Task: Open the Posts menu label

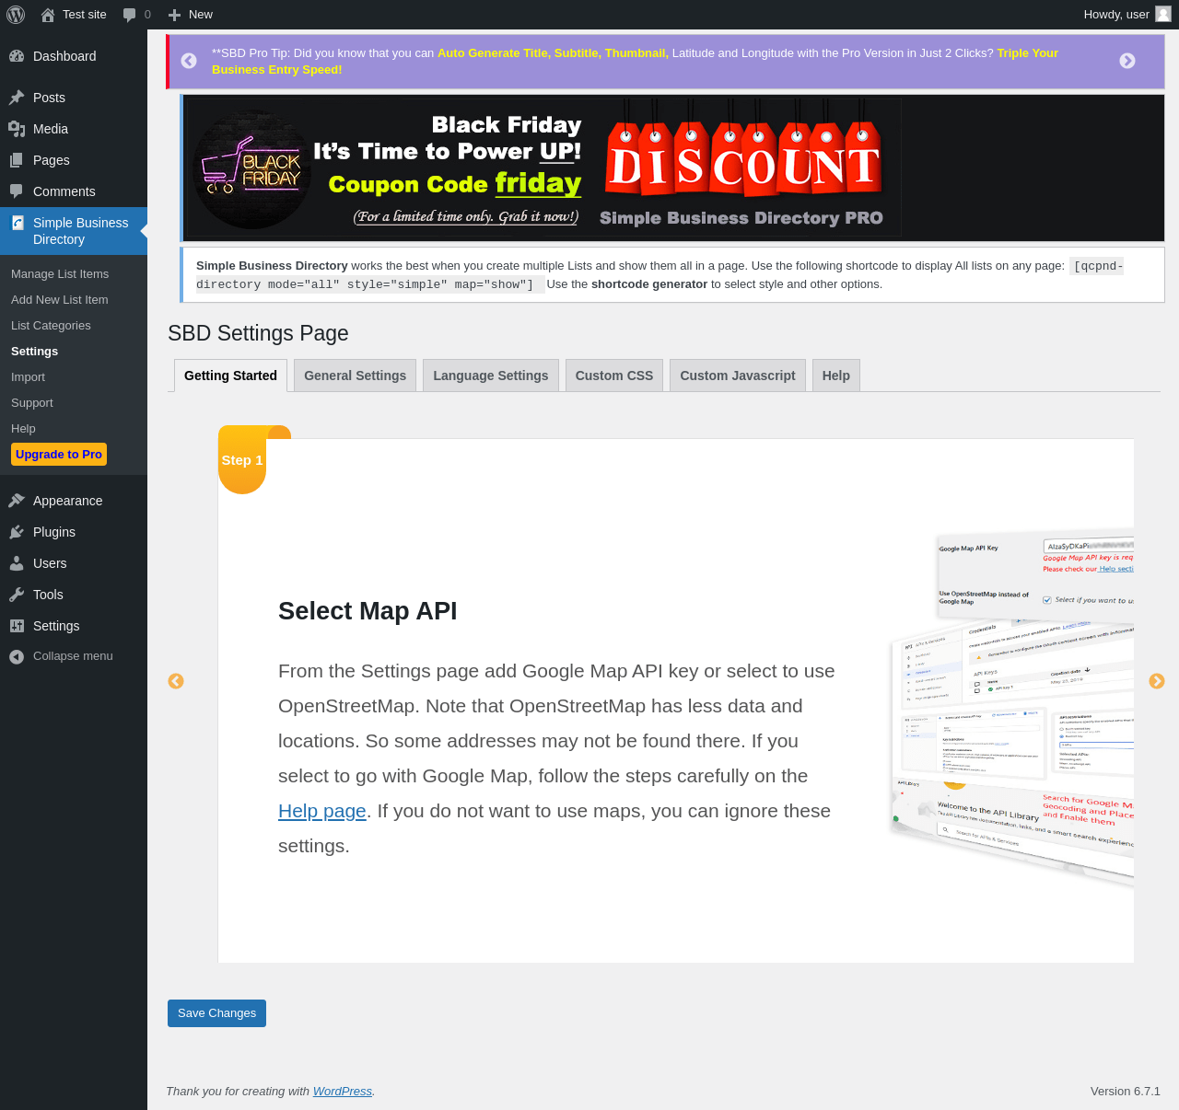Action: tap(49, 98)
